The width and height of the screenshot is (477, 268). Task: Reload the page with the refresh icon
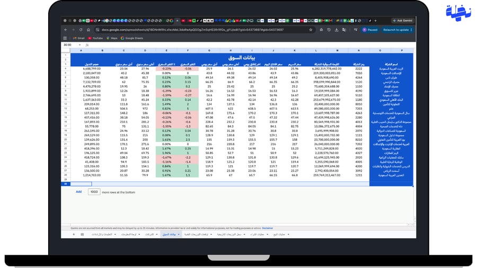81,30
